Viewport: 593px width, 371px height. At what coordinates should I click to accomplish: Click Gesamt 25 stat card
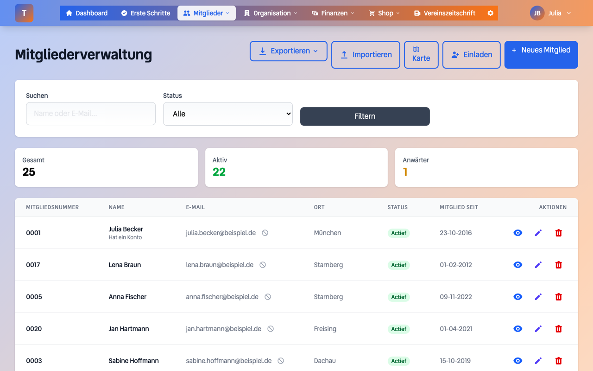tap(106, 167)
